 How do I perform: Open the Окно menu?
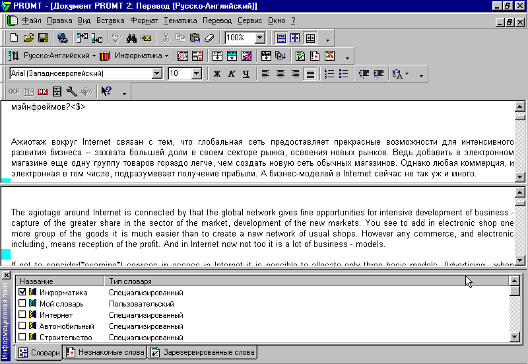277,20
